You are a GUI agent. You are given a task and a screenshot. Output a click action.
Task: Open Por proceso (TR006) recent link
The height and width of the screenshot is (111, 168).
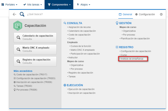pyautogui.click(x=25, y=90)
